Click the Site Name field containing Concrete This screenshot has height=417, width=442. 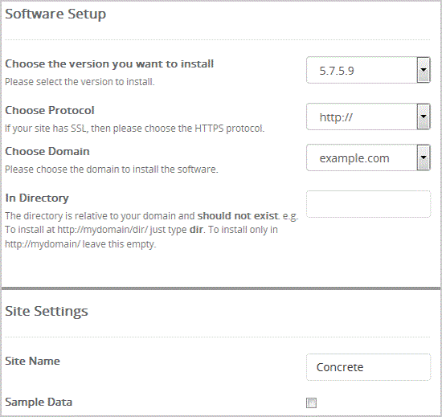368,367
